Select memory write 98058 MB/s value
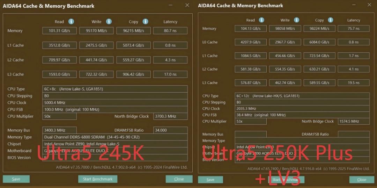The image size is (377, 188). 285,28
